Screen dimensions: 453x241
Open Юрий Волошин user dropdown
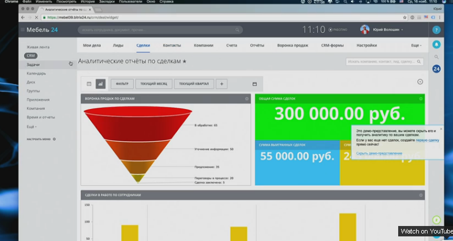(x=388, y=30)
